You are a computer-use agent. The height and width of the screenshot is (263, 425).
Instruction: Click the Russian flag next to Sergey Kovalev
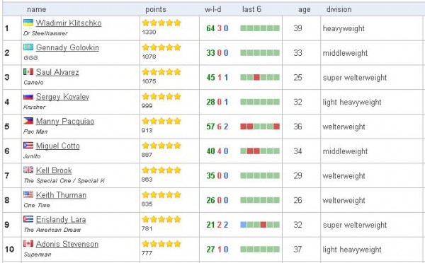pyautogui.click(x=28, y=96)
